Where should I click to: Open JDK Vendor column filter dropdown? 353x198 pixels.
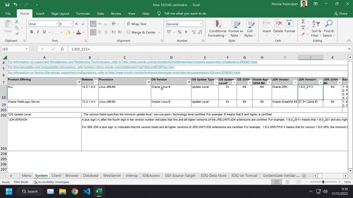295,82
